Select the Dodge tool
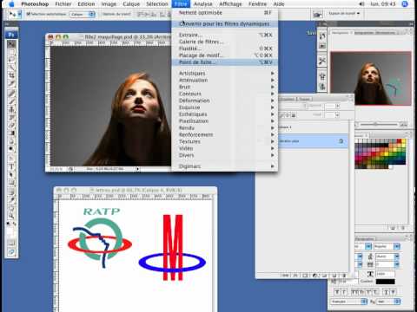Image resolution: width=417 pixels, height=312 pixels. 11,149
